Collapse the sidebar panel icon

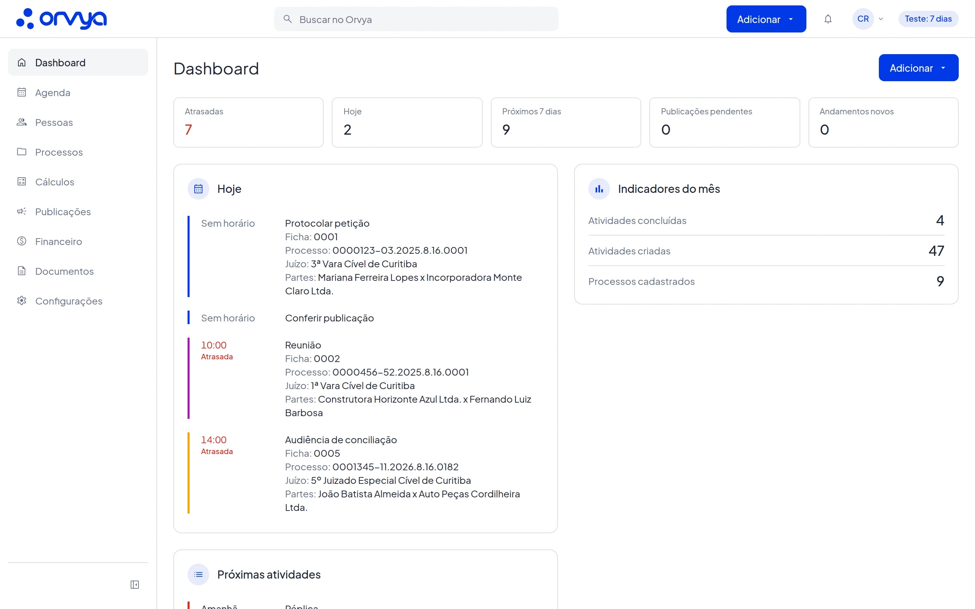click(x=134, y=584)
